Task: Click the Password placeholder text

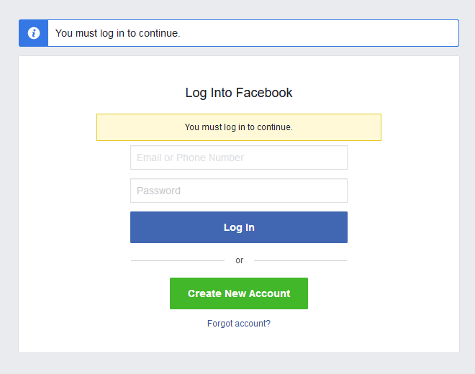Action: [x=158, y=191]
